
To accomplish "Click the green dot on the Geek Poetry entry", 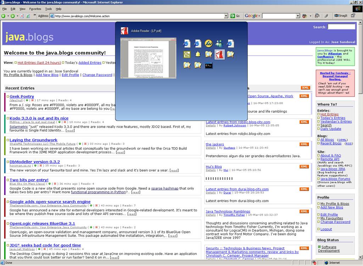I will click(x=27, y=100).
